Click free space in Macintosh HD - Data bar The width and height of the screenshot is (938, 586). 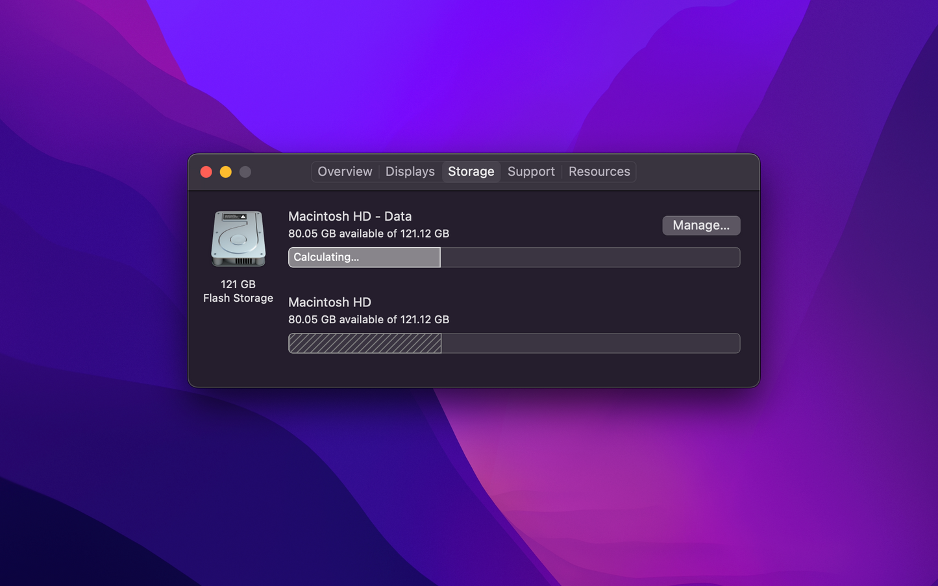point(589,258)
